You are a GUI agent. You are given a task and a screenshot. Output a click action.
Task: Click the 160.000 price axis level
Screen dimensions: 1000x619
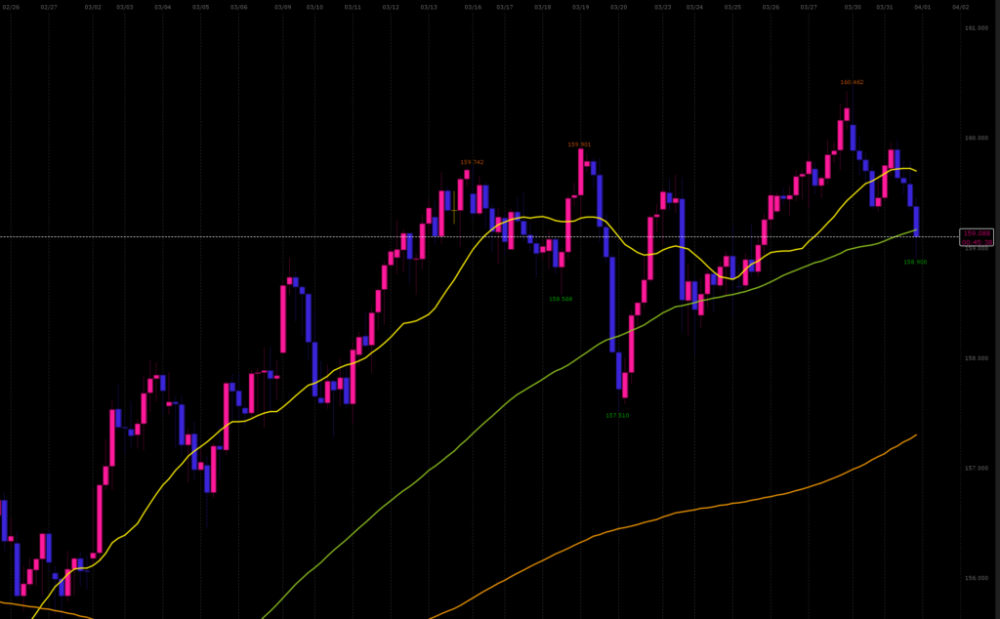coord(976,138)
